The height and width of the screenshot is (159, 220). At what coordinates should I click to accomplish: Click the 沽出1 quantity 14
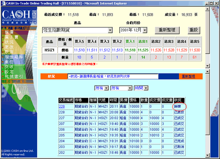click(143, 57)
